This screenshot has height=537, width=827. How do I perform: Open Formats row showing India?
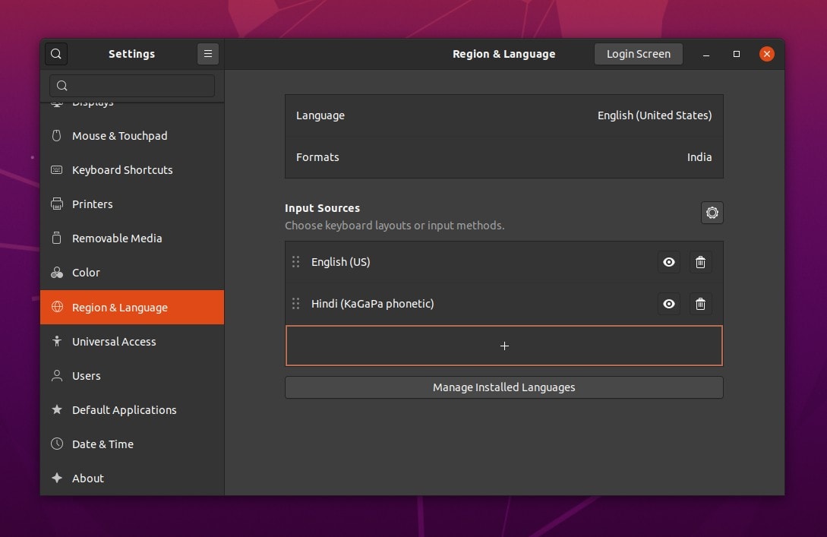point(503,157)
